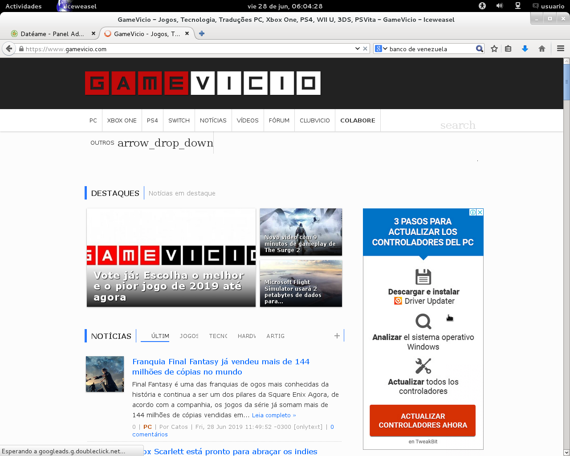This screenshot has width=570, height=456.
Task: Click the URL address field
Action: click(x=188, y=49)
